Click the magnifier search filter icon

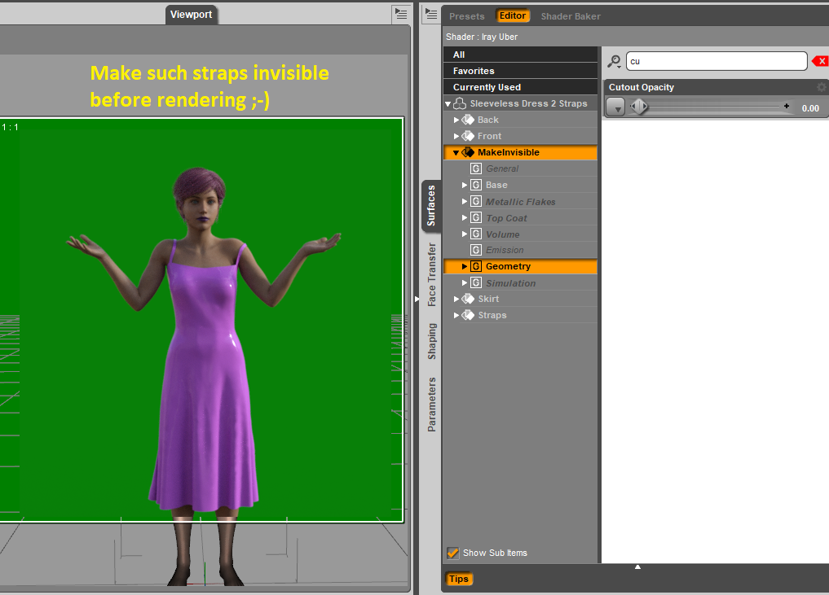pyautogui.click(x=614, y=61)
